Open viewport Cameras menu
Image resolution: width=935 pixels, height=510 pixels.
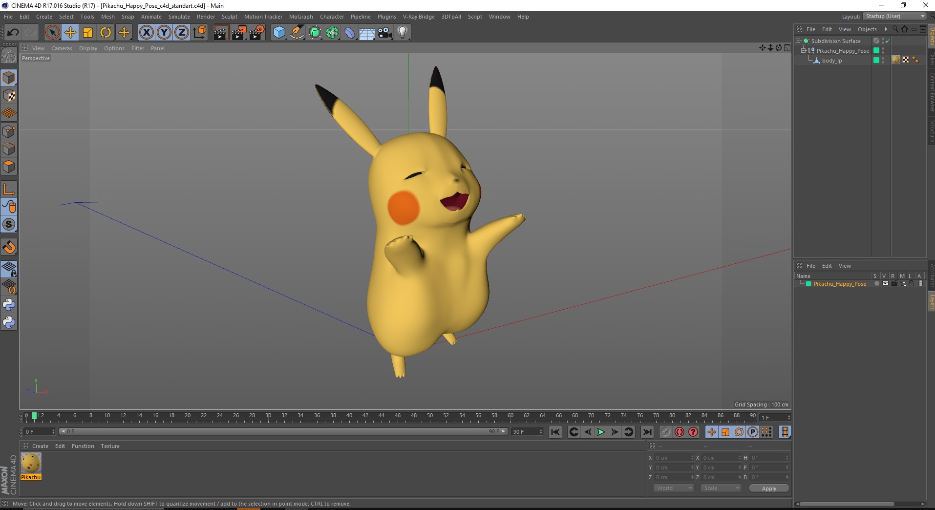62,48
